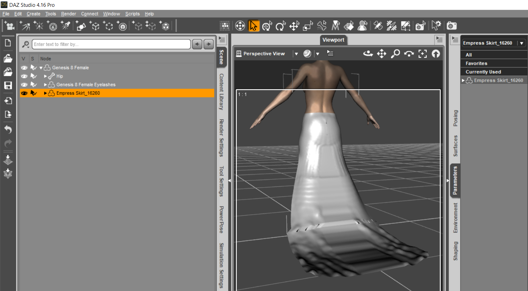
Task: Open the Render menu
Action: [68, 14]
